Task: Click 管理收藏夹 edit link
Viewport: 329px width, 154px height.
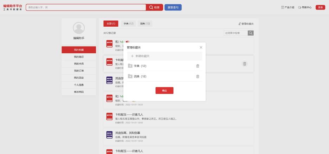Action: [246, 24]
